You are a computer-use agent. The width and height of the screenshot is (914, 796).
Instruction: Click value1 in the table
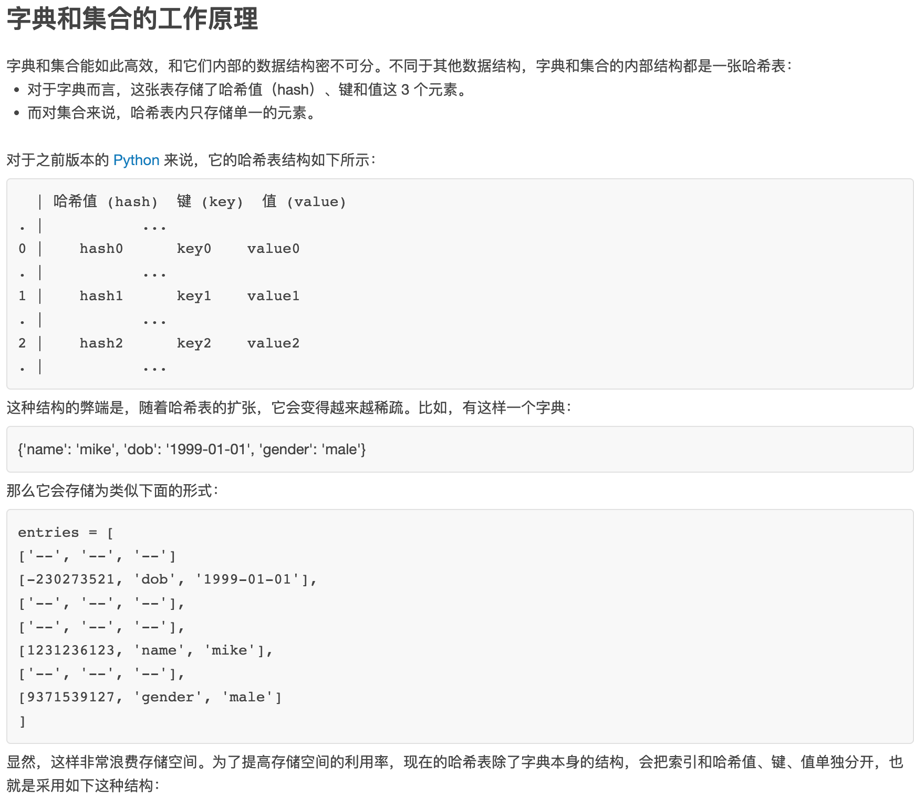pyautogui.click(x=273, y=296)
